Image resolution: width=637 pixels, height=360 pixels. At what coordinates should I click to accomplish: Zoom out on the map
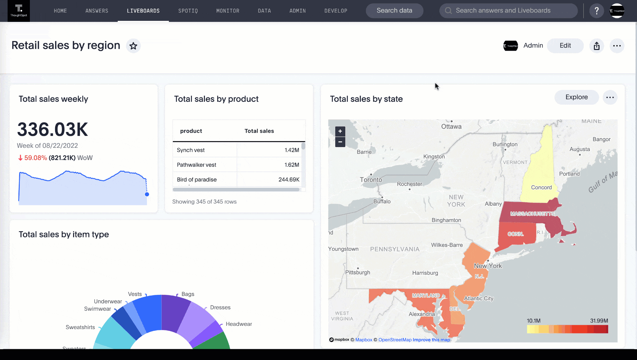[x=340, y=142]
